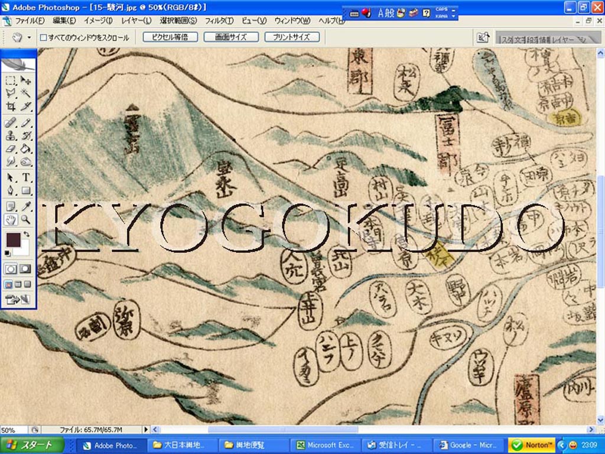The image size is (605, 454).
Task: Expand the hidden system tray icons
Action: pos(561,445)
